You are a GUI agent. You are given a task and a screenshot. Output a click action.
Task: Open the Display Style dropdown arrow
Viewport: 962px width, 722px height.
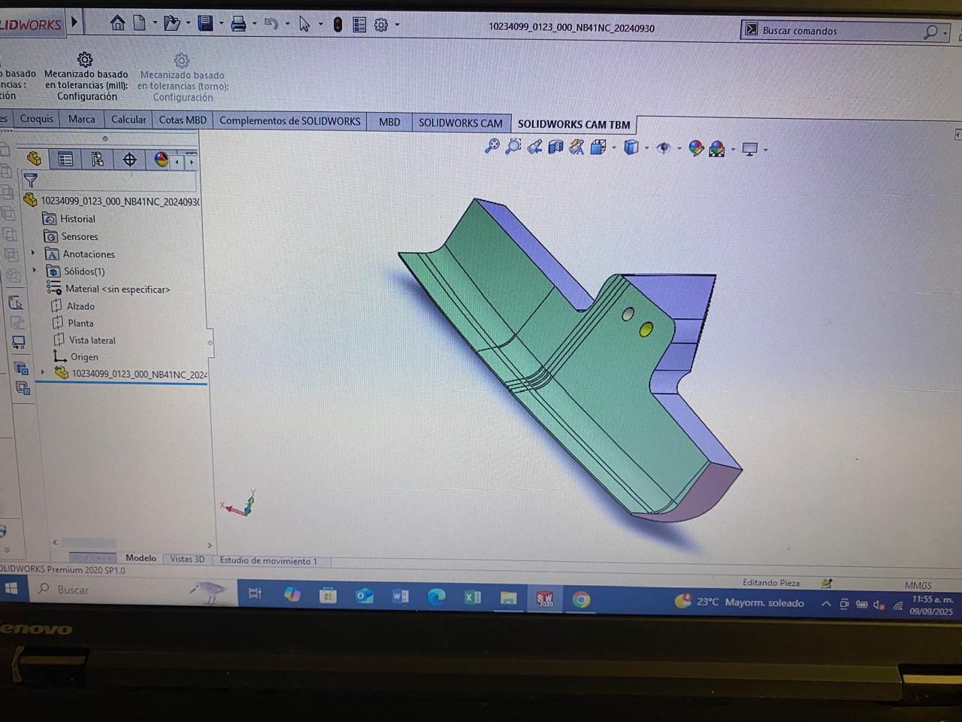tap(646, 148)
